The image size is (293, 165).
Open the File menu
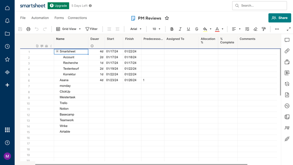[x=23, y=18]
